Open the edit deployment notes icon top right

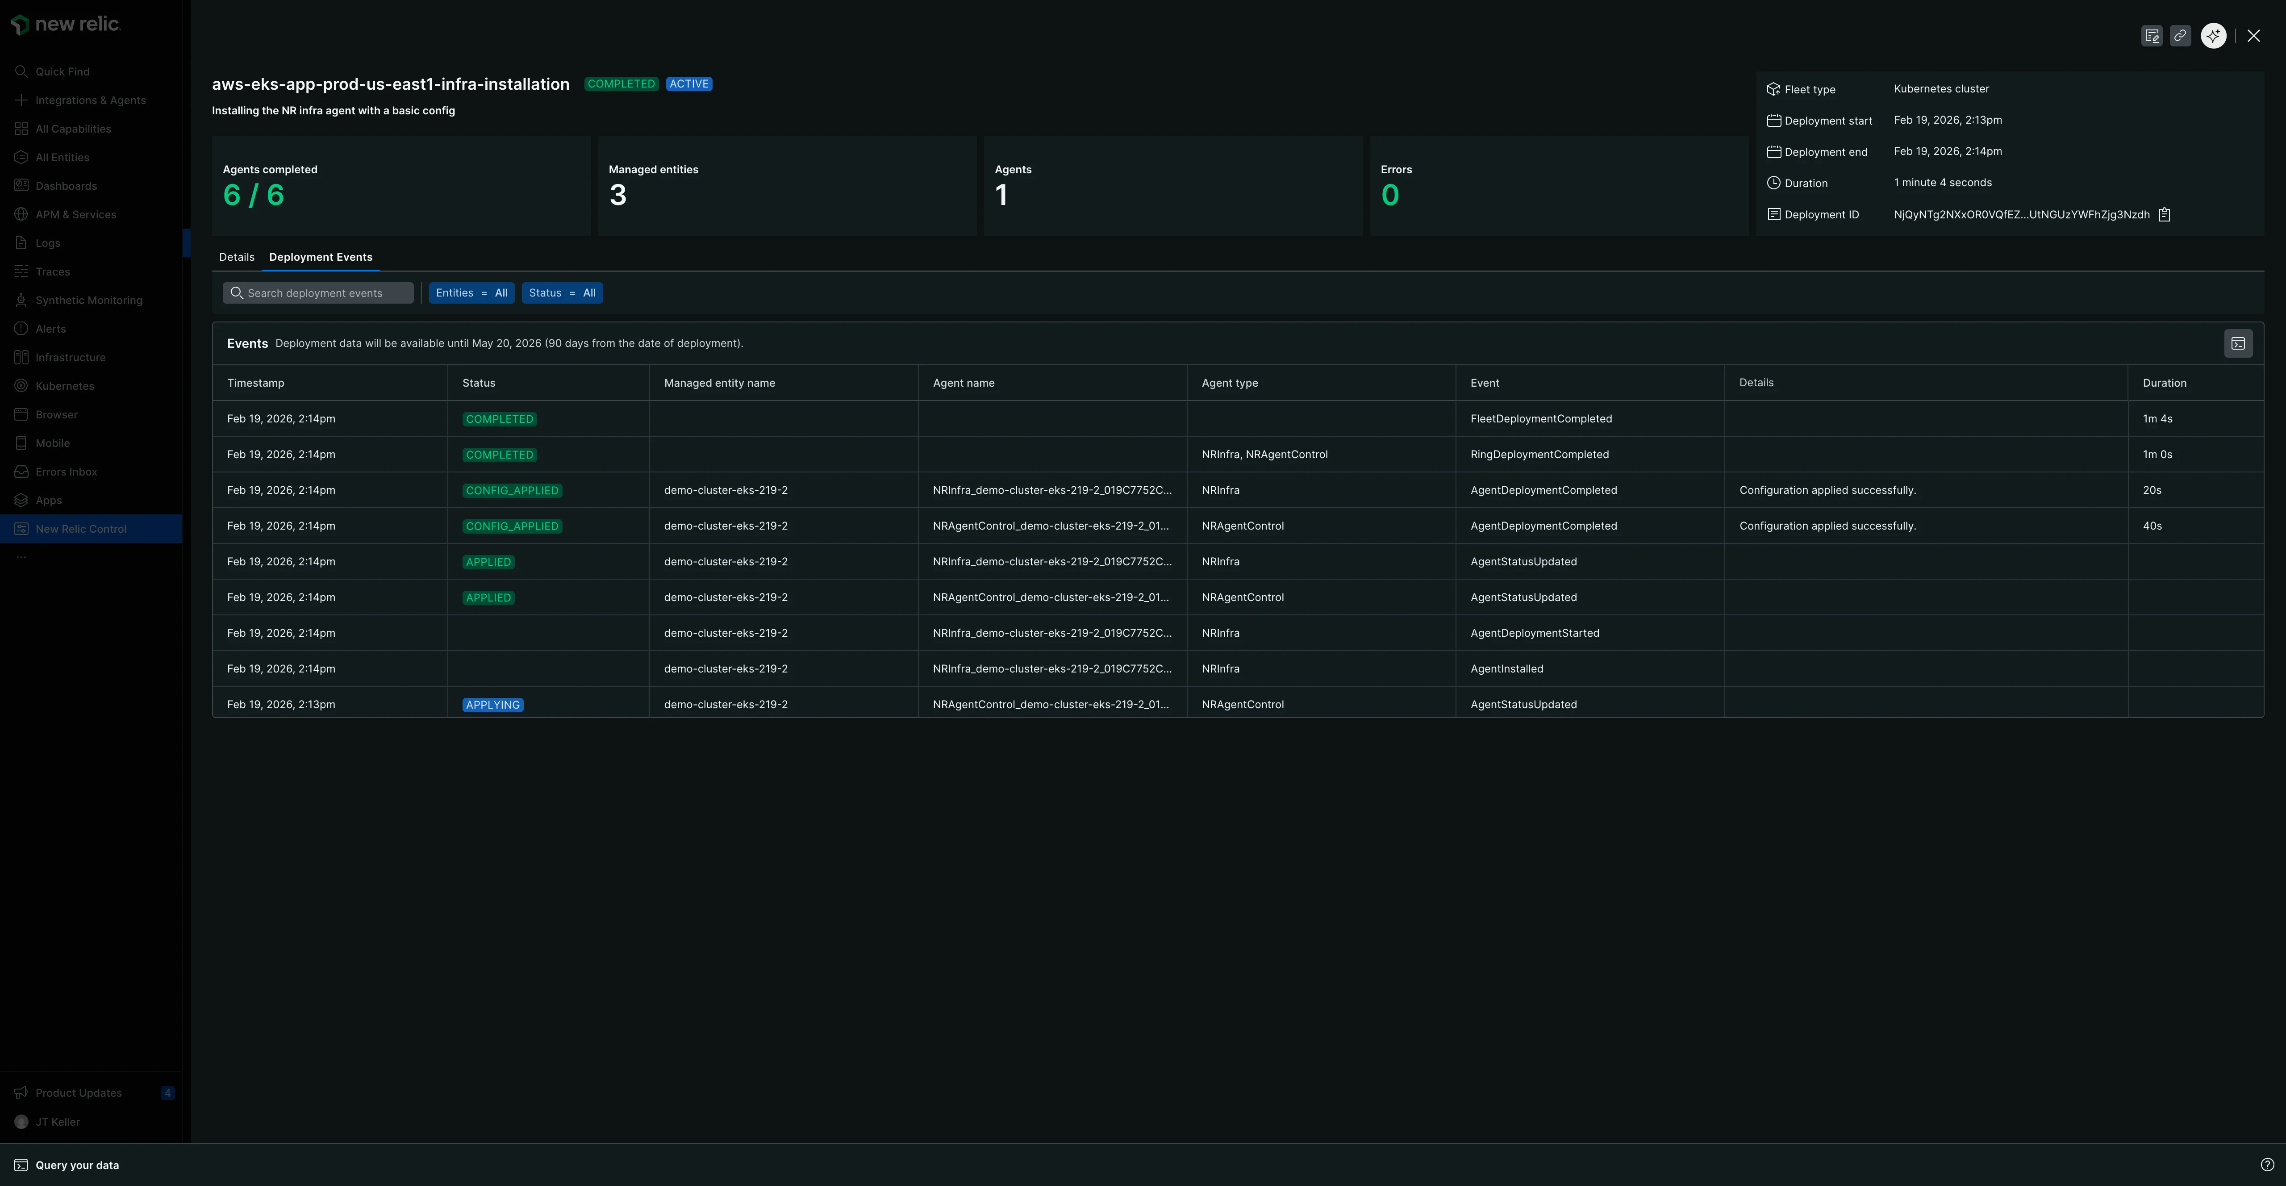pos(2152,36)
